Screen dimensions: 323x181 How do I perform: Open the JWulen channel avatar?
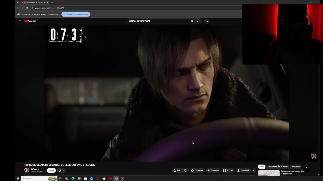pyautogui.click(x=26, y=170)
